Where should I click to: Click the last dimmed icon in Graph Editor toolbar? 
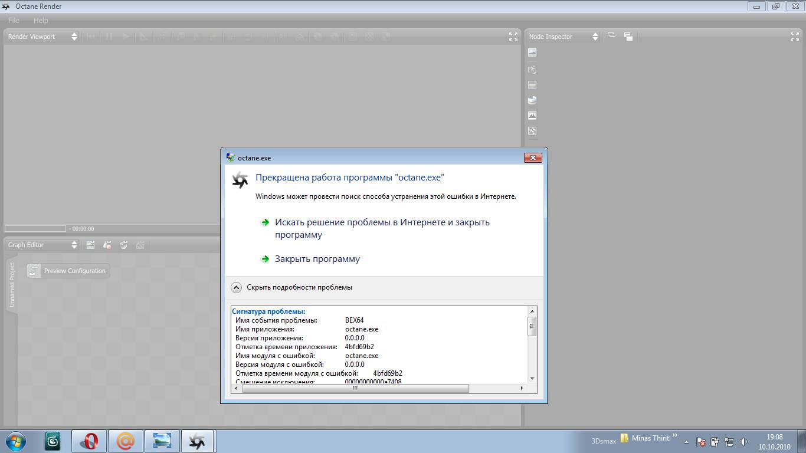point(140,245)
